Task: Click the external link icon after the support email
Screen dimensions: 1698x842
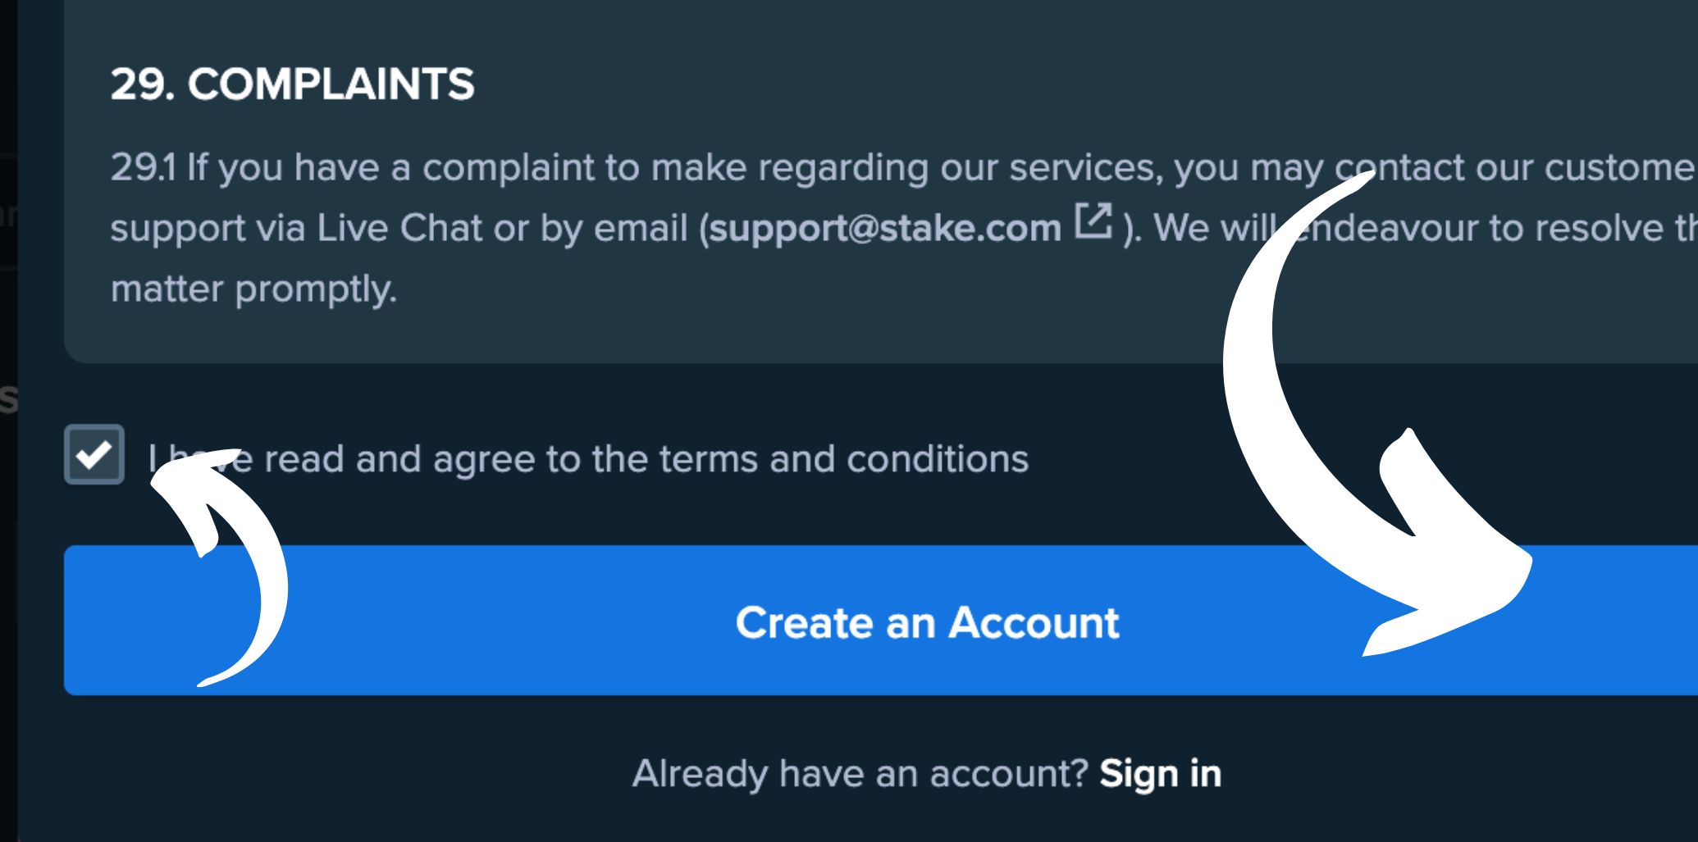Action: pyautogui.click(x=1093, y=221)
